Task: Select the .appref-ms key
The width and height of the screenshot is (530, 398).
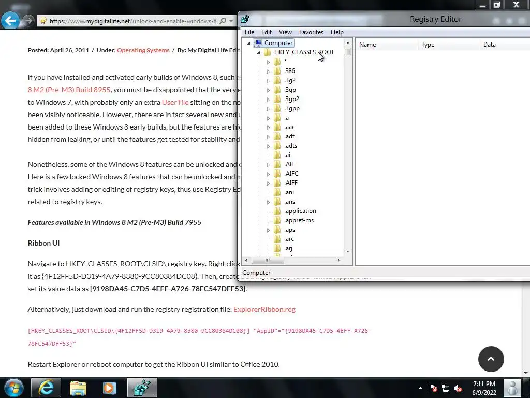Action: [299, 220]
